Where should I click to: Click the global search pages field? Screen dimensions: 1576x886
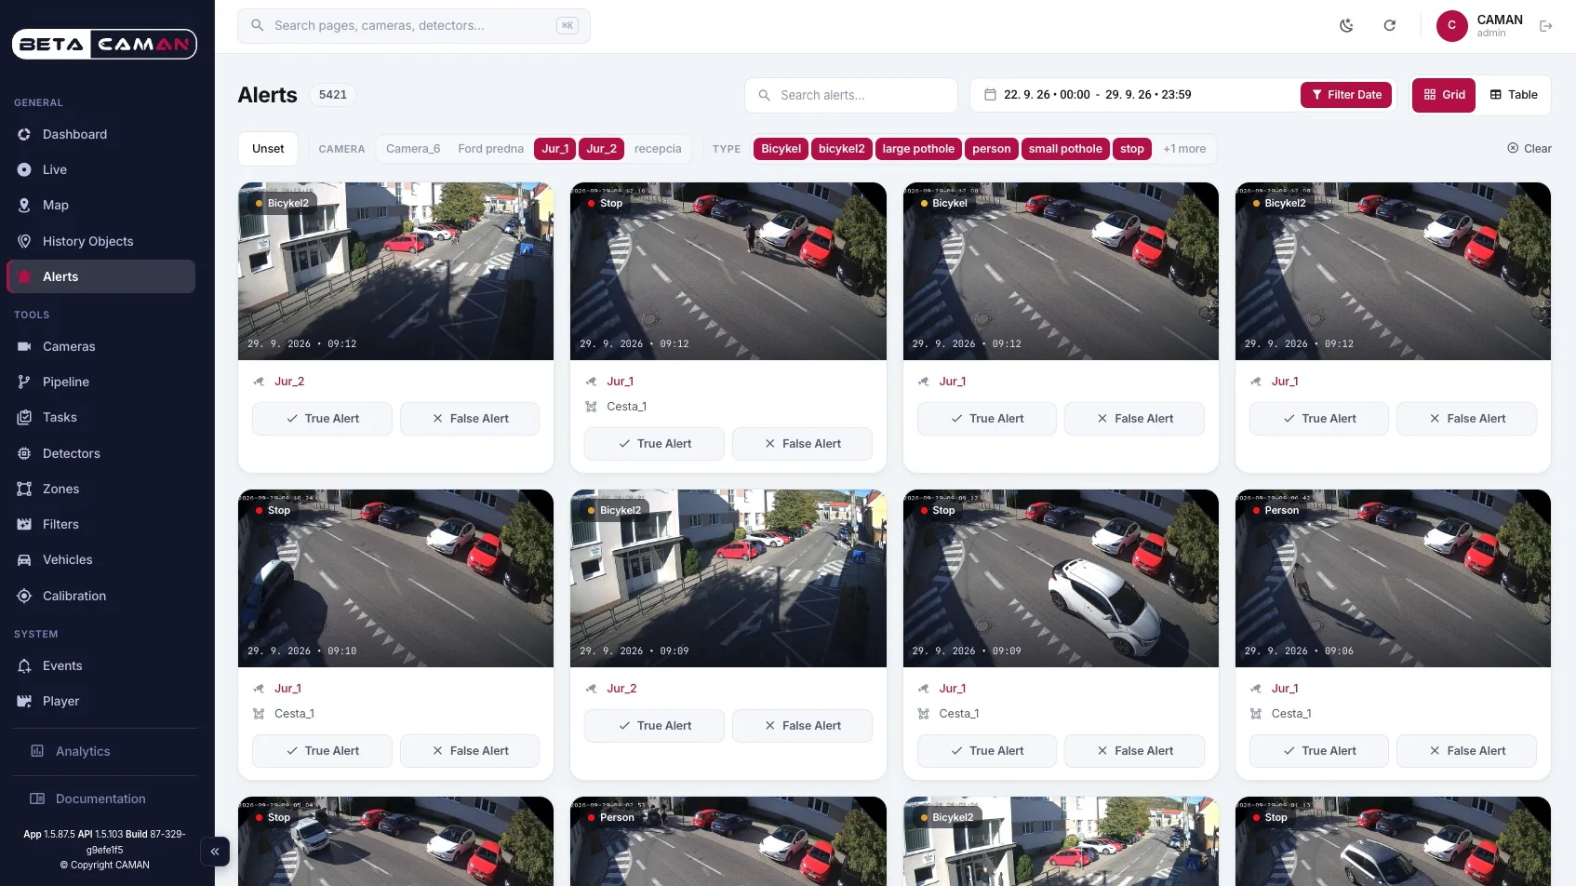coord(414,26)
